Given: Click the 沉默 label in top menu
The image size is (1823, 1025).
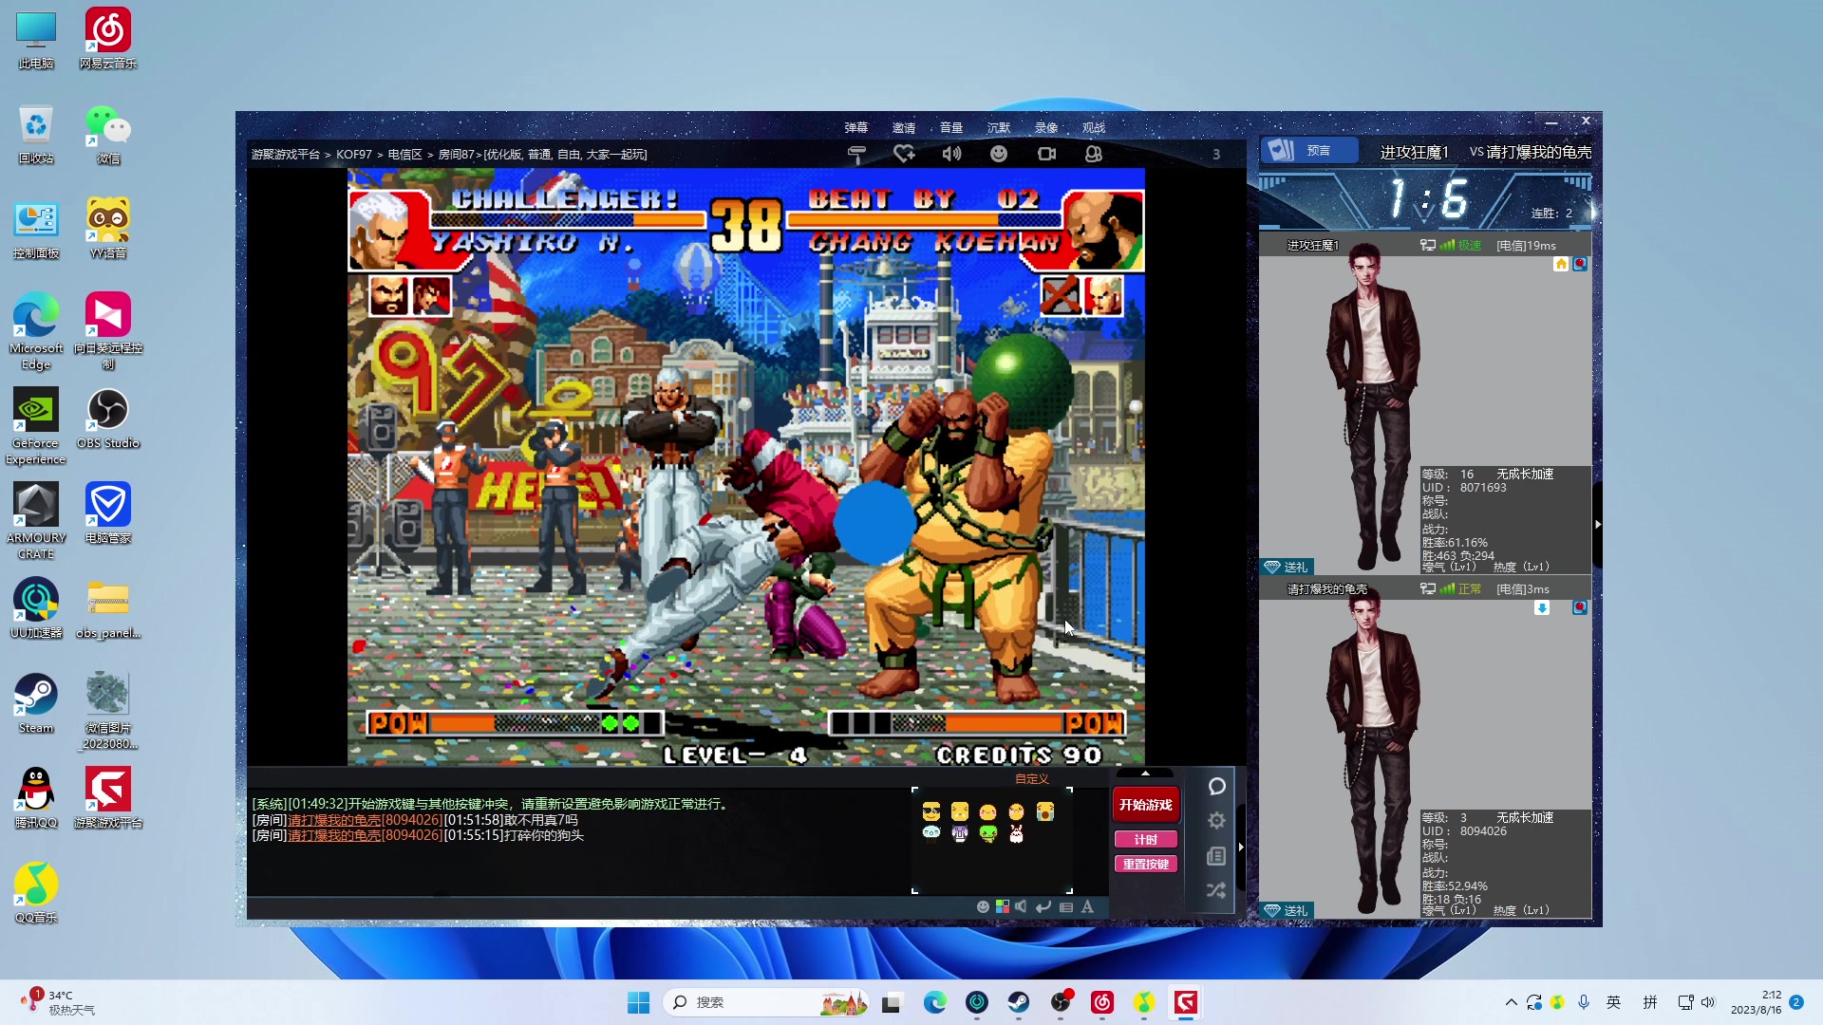Looking at the screenshot, I should point(999,128).
